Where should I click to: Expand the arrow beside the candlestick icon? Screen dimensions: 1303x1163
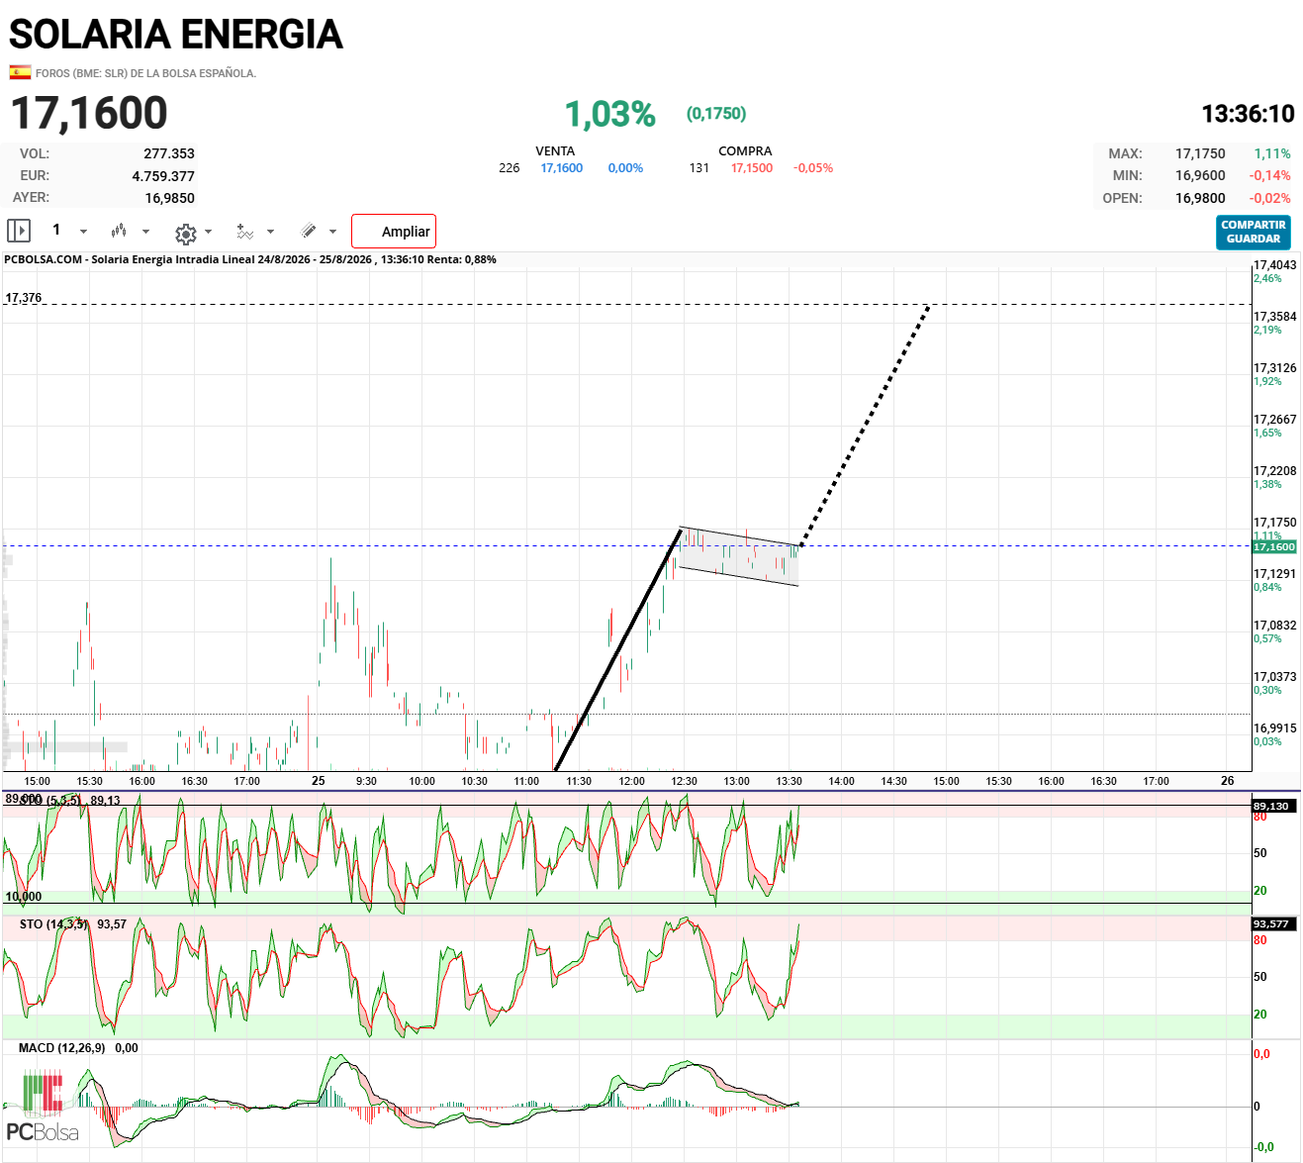coord(145,232)
